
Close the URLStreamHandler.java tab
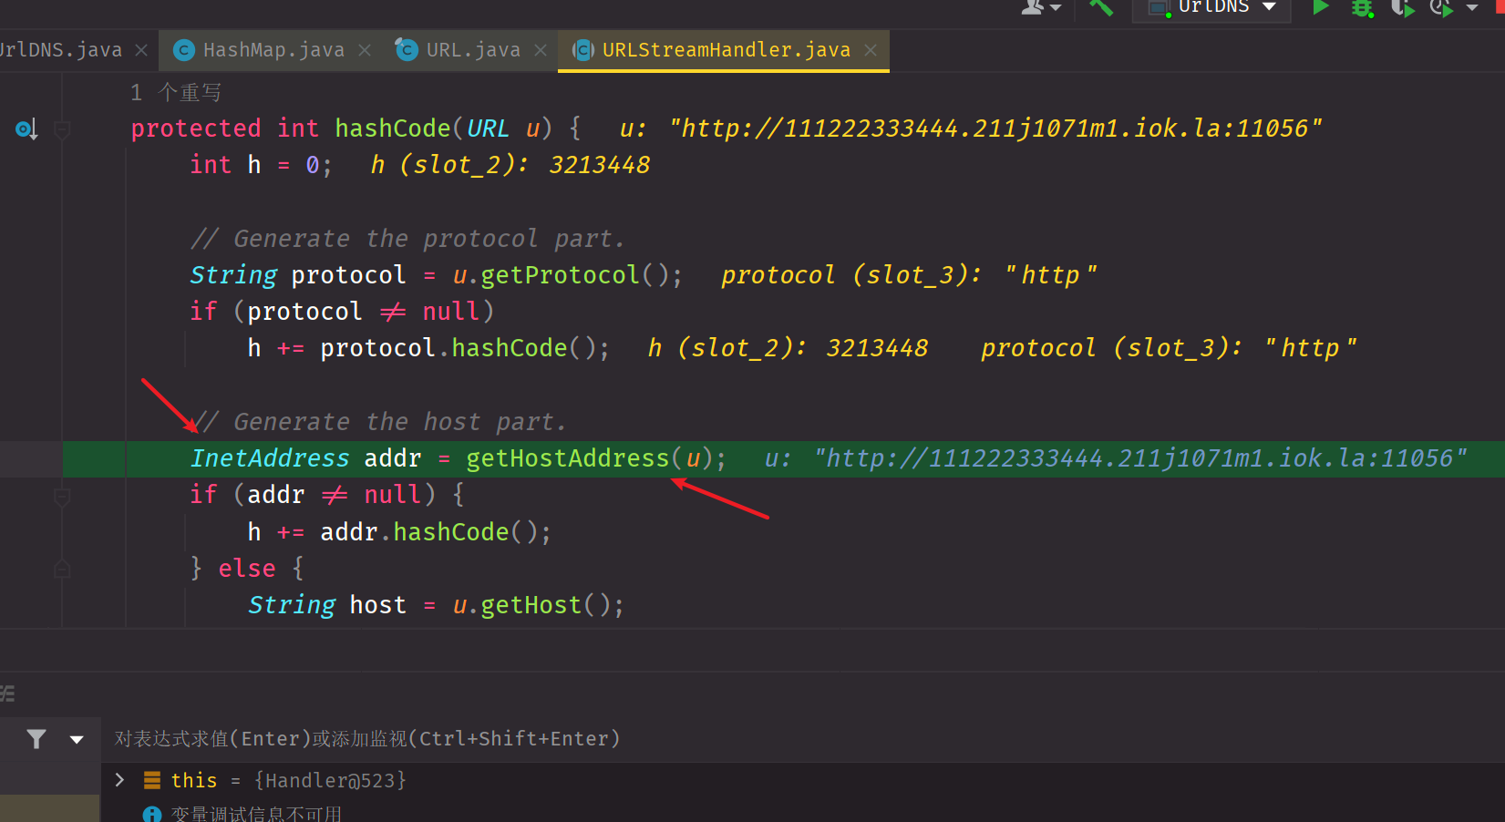tap(870, 50)
